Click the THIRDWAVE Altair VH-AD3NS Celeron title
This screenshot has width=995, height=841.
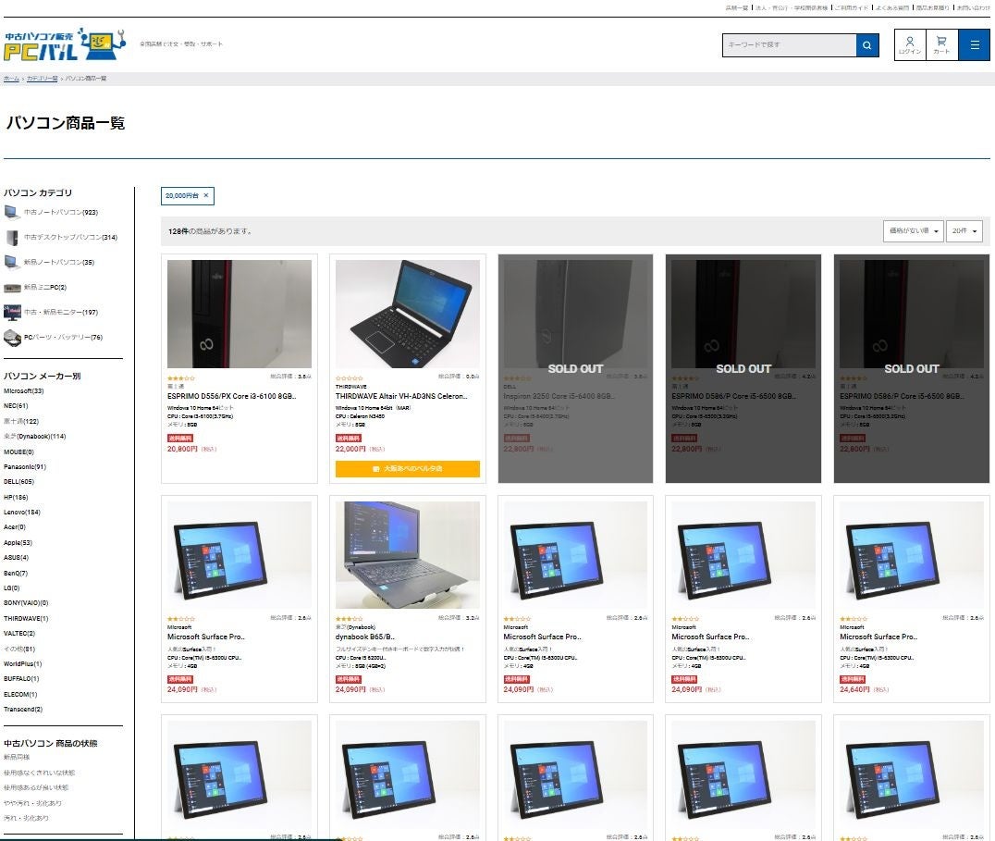[x=401, y=396]
